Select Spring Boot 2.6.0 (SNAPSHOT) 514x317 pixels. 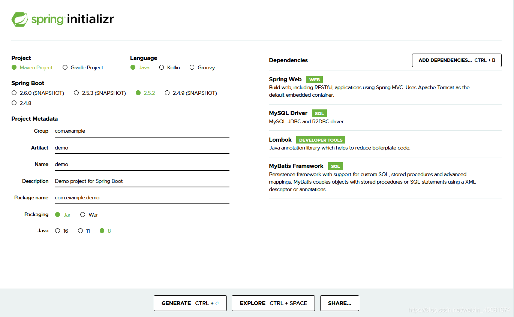tap(38, 93)
